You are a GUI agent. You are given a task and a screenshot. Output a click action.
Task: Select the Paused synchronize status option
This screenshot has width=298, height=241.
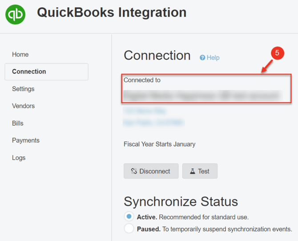[x=129, y=229]
